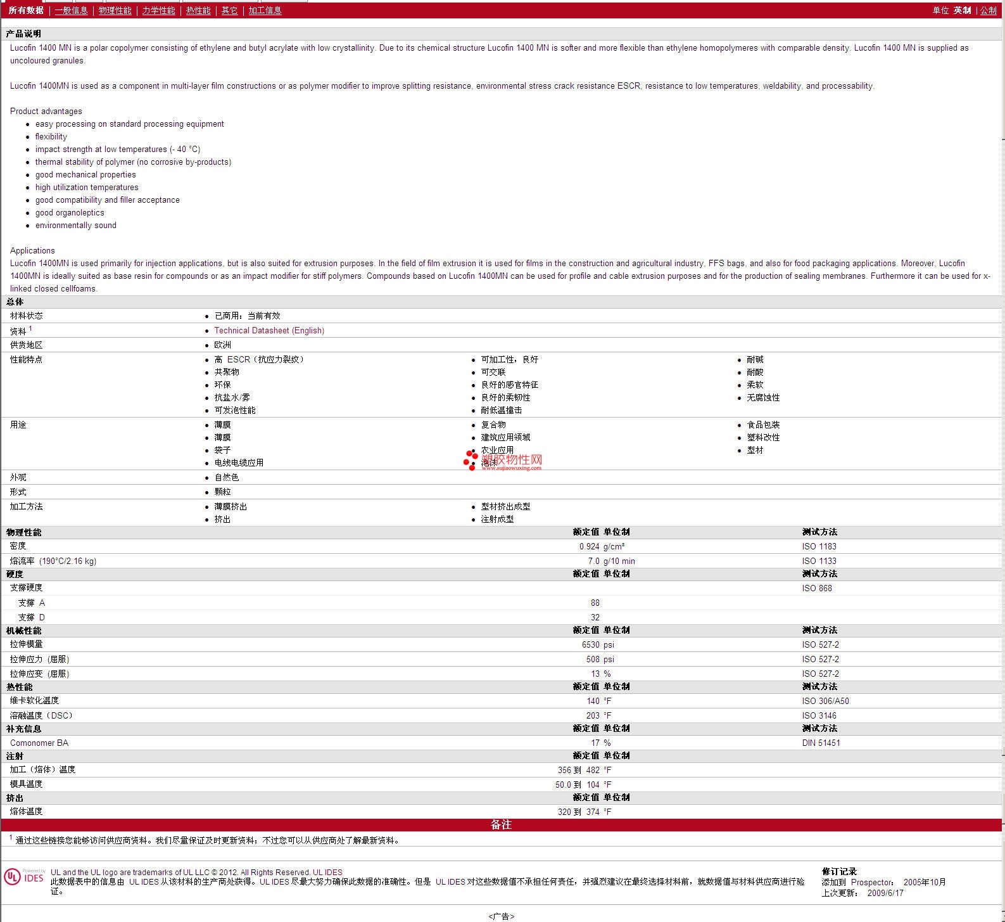Click the UL IDES link before 对这些数据值
Image resolution: width=1005 pixels, height=922 pixels.
[450, 882]
